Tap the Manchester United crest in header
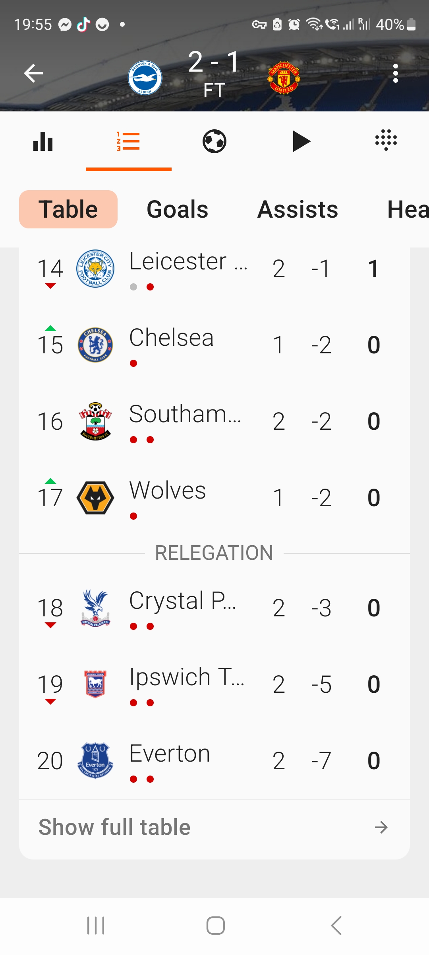The width and height of the screenshot is (429, 955). (284, 78)
